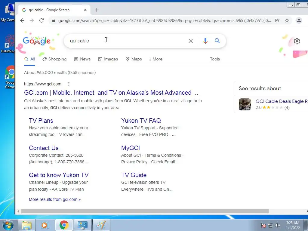
Task: Click the network tray icon
Action: pos(270,226)
